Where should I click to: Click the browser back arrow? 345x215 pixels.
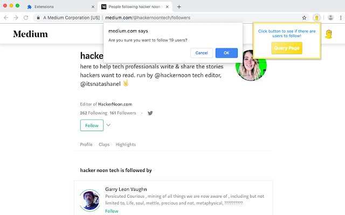click(x=6, y=18)
